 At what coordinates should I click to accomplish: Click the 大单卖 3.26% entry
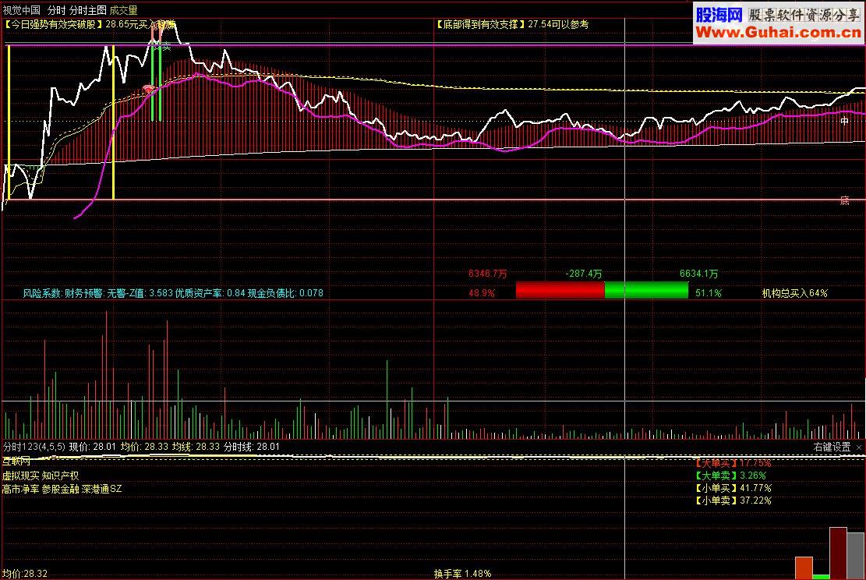tap(730, 476)
